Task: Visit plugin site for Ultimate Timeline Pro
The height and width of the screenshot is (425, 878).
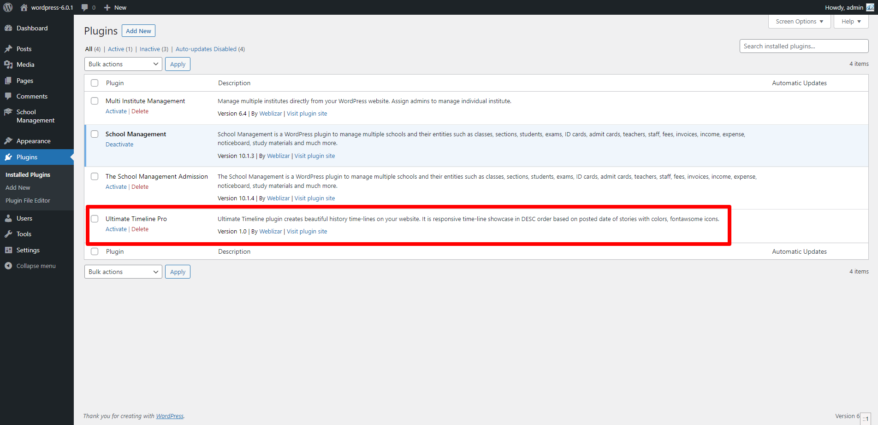Action: [307, 232]
